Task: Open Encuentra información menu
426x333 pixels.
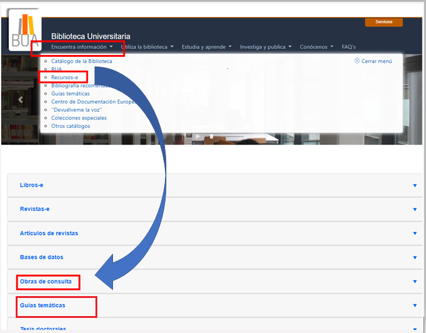Action: point(82,47)
